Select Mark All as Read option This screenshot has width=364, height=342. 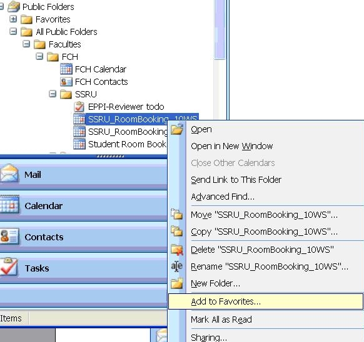click(x=221, y=320)
